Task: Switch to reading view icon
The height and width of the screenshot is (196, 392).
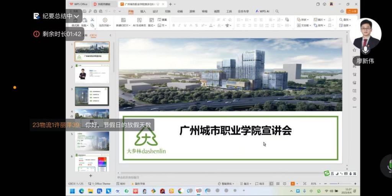Action: [284, 183]
